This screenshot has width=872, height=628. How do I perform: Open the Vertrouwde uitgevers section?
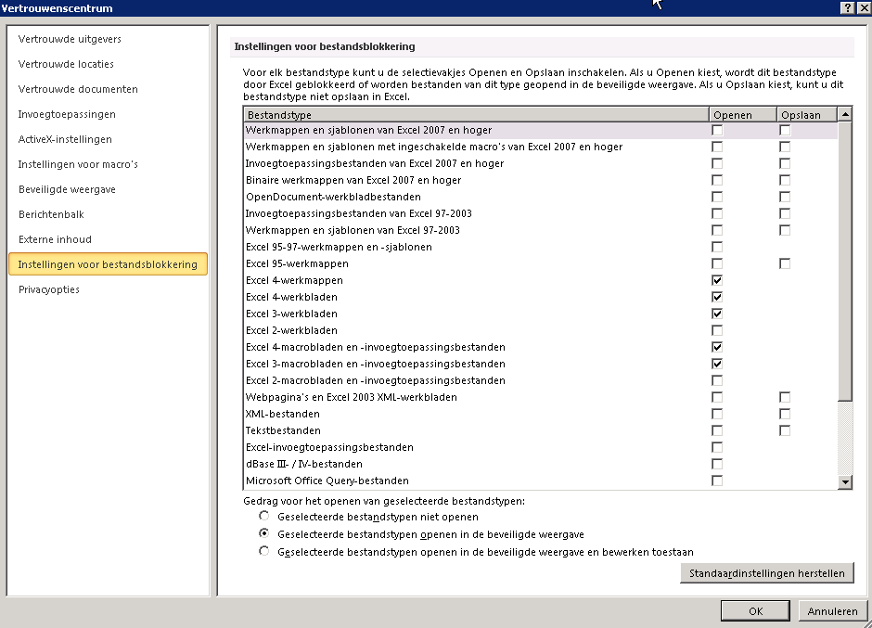pos(70,39)
